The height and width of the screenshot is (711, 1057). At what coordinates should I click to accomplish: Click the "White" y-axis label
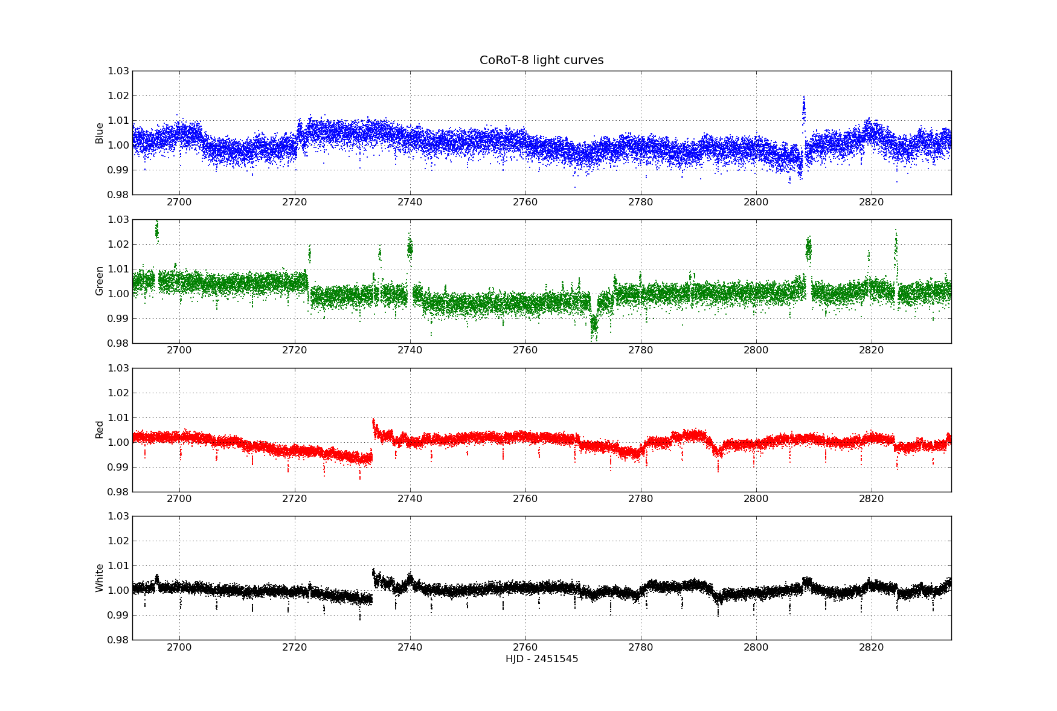click(x=100, y=578)
